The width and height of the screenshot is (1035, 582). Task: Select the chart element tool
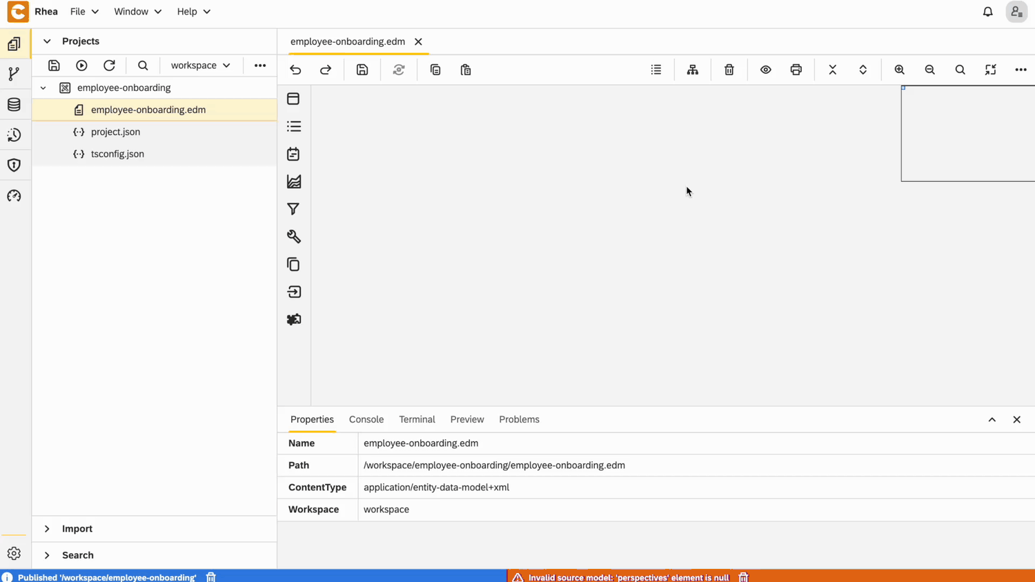click(x=293, y=181)
